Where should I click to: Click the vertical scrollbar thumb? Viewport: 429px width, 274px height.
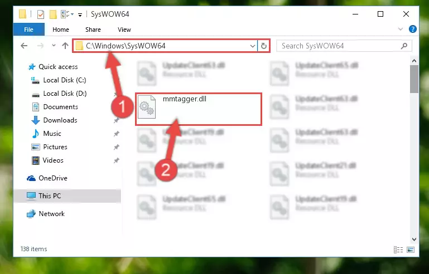pos(414,79)
